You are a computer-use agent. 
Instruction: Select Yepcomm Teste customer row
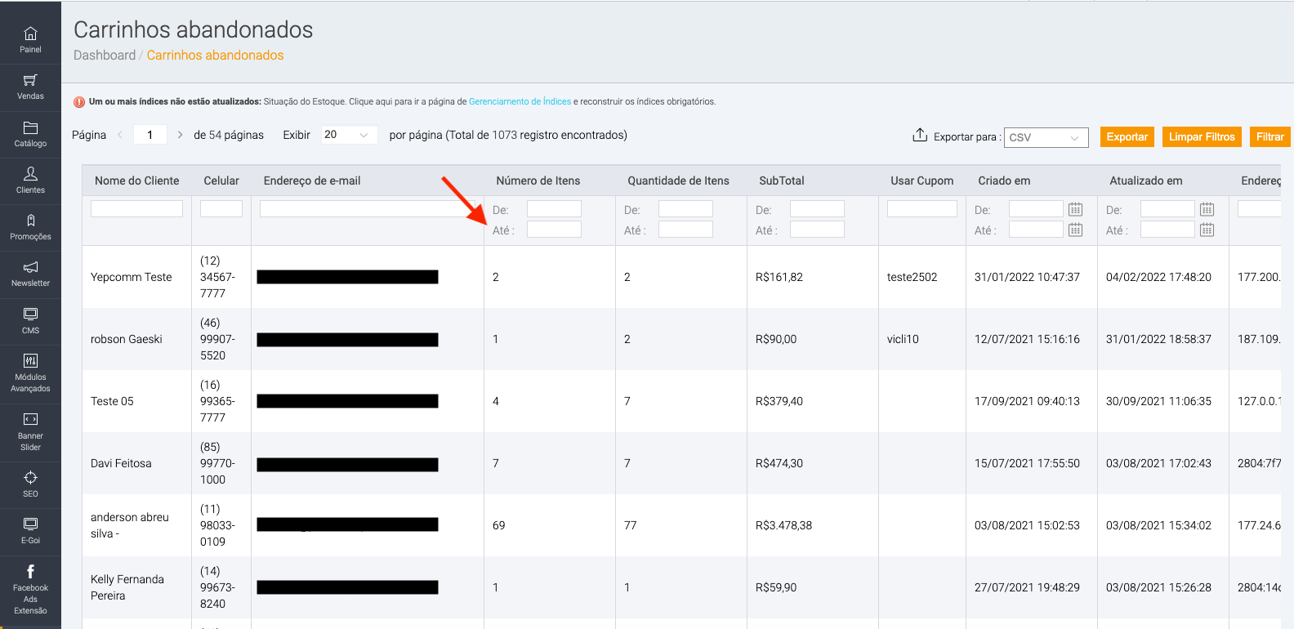click(x=681, y=277)
